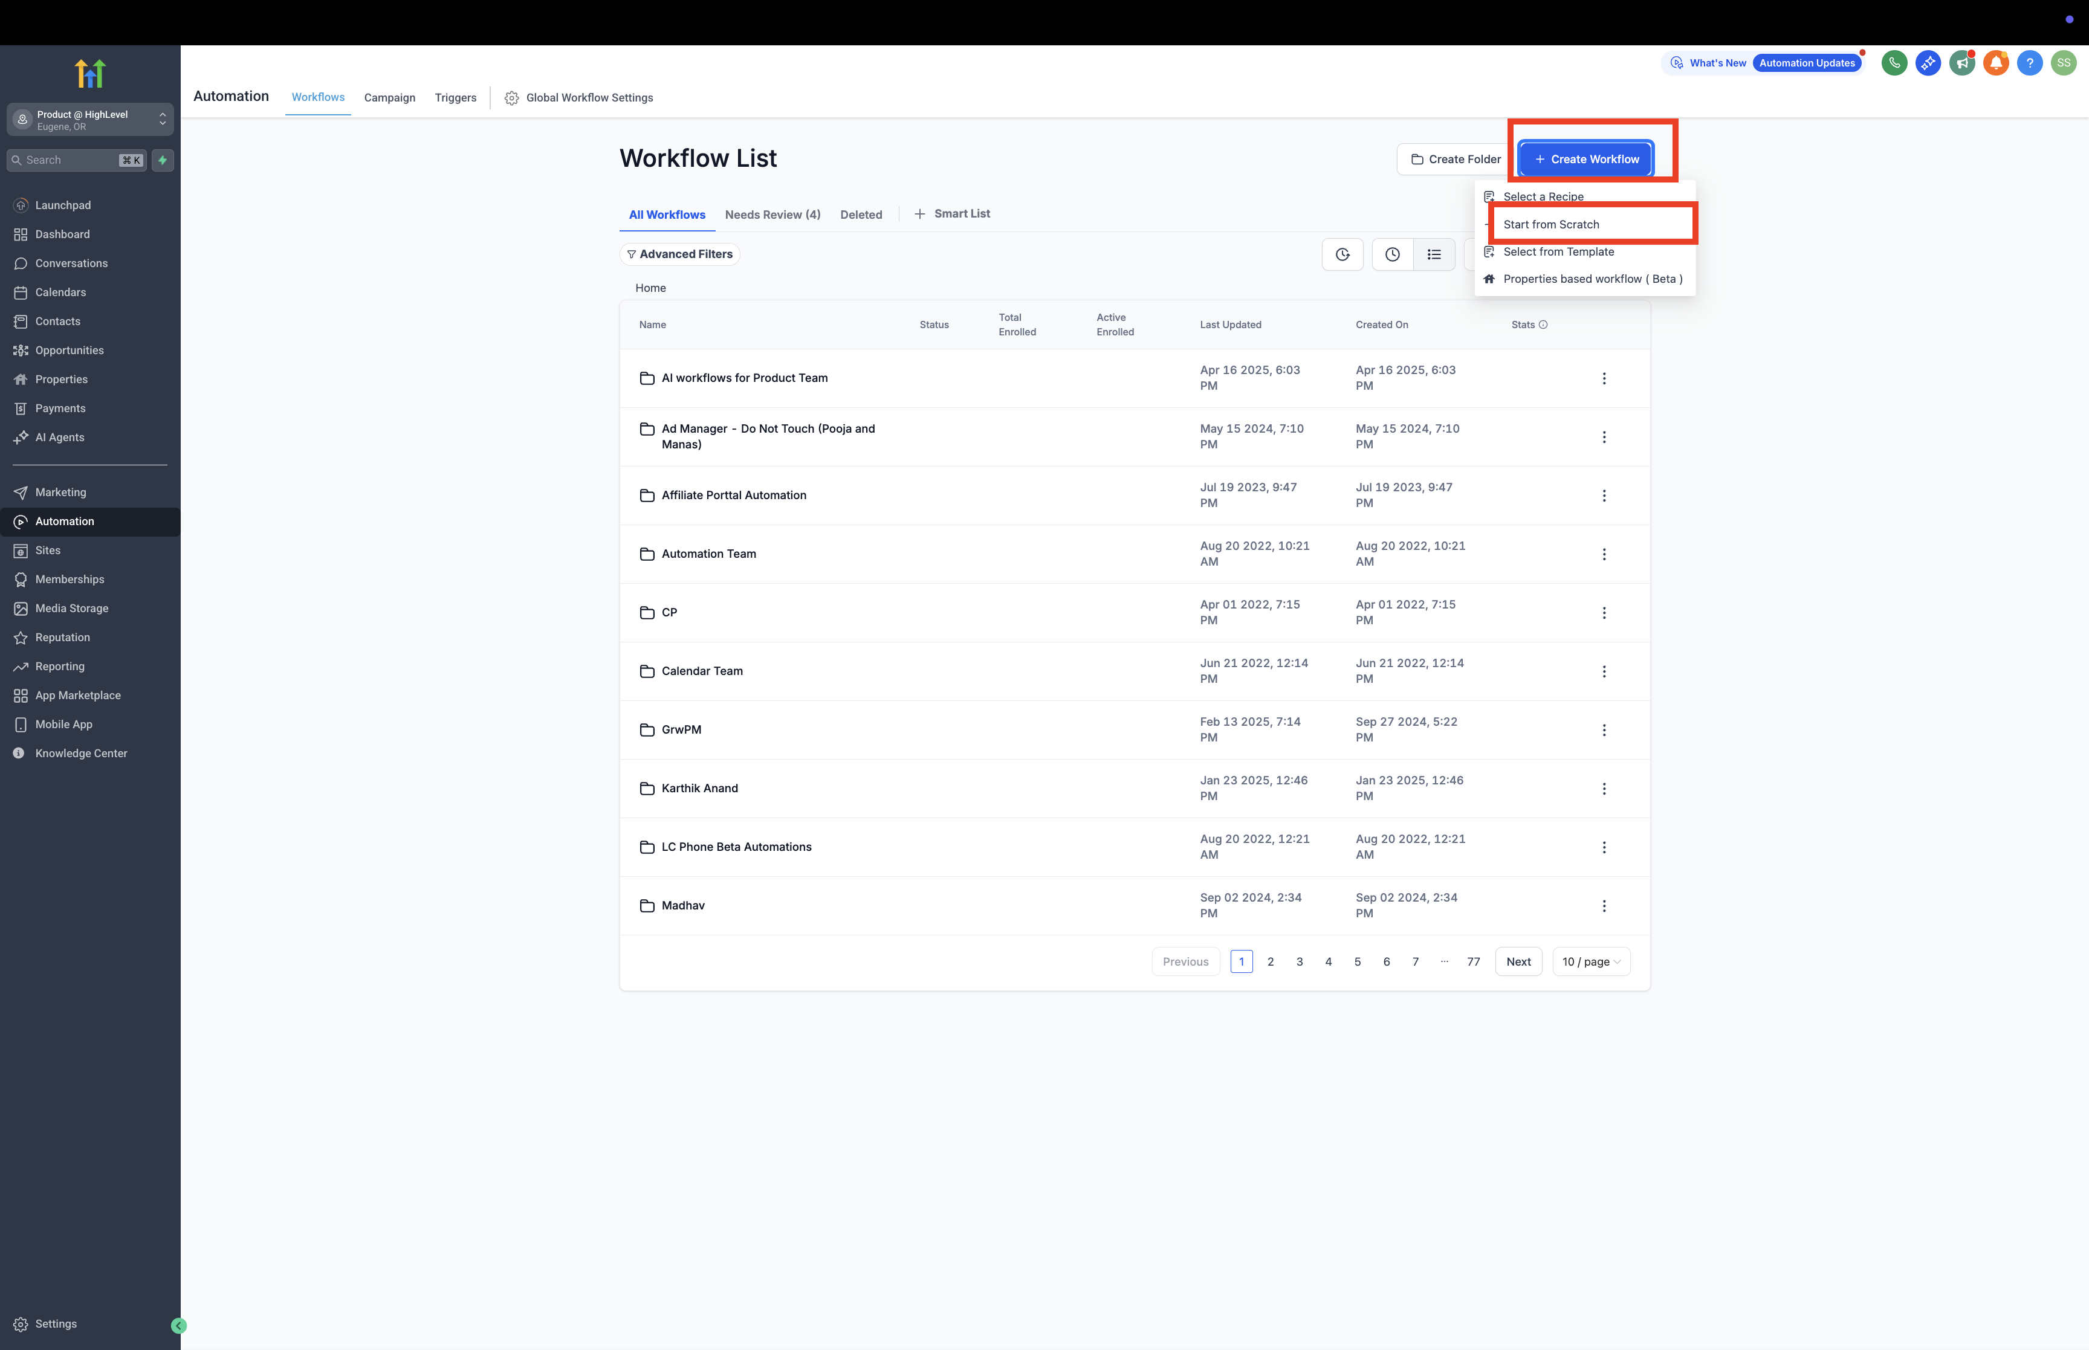Open the notifications bell icon

(x=1995, y=63)
